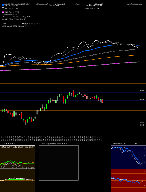
Task: Click the magenta 200 Day EMA legend swatch
Action: 3,12
